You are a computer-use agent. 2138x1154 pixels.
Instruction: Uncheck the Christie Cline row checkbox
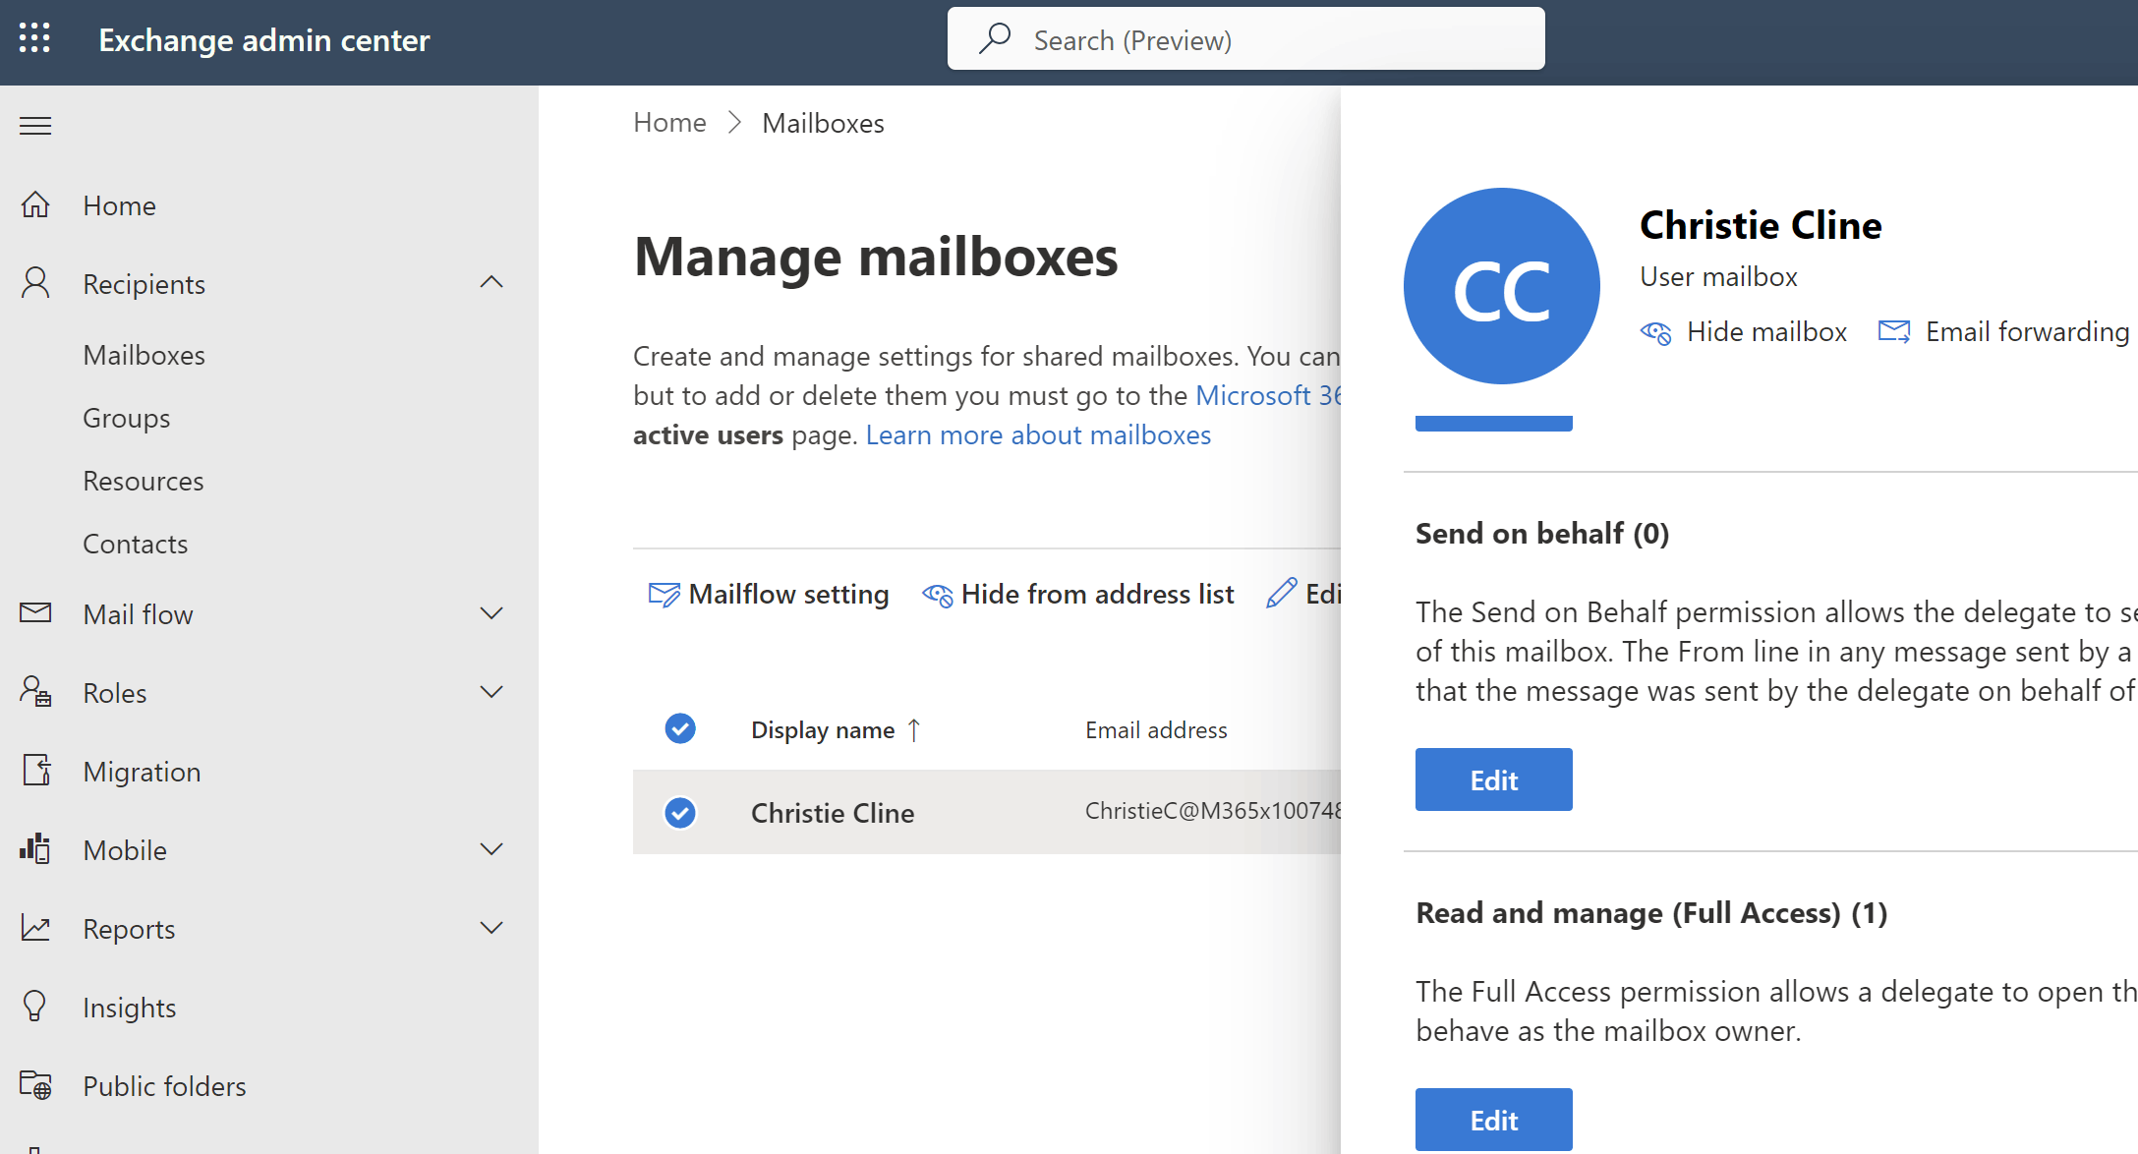tap(679, 813)
